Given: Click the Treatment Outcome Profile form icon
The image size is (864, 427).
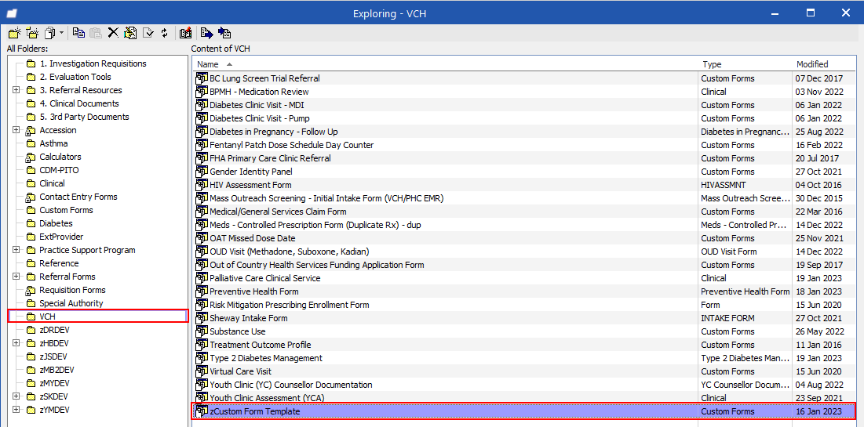Looking at the screenshot, I should [202, 345].
